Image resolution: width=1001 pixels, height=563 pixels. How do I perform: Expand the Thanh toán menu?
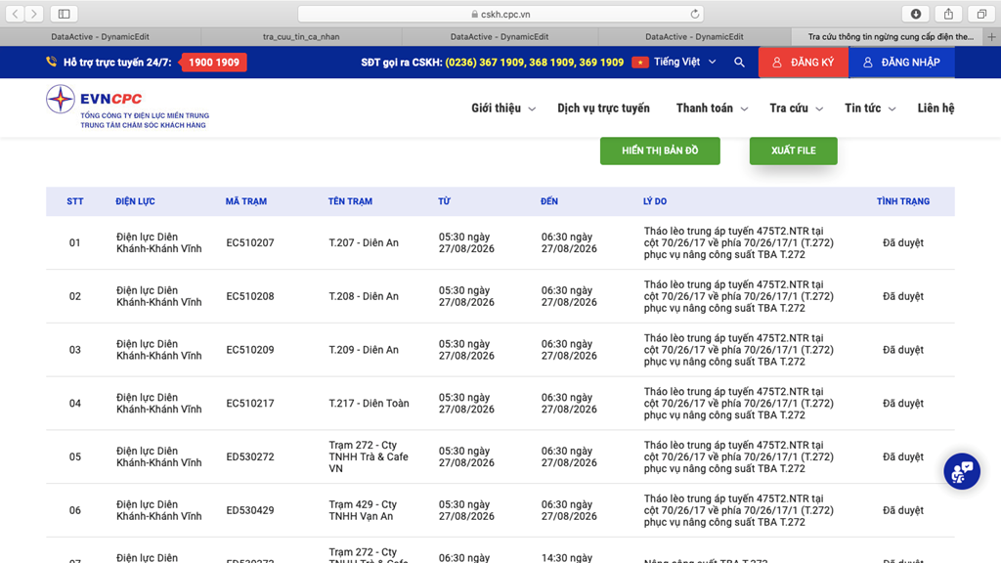712,108
